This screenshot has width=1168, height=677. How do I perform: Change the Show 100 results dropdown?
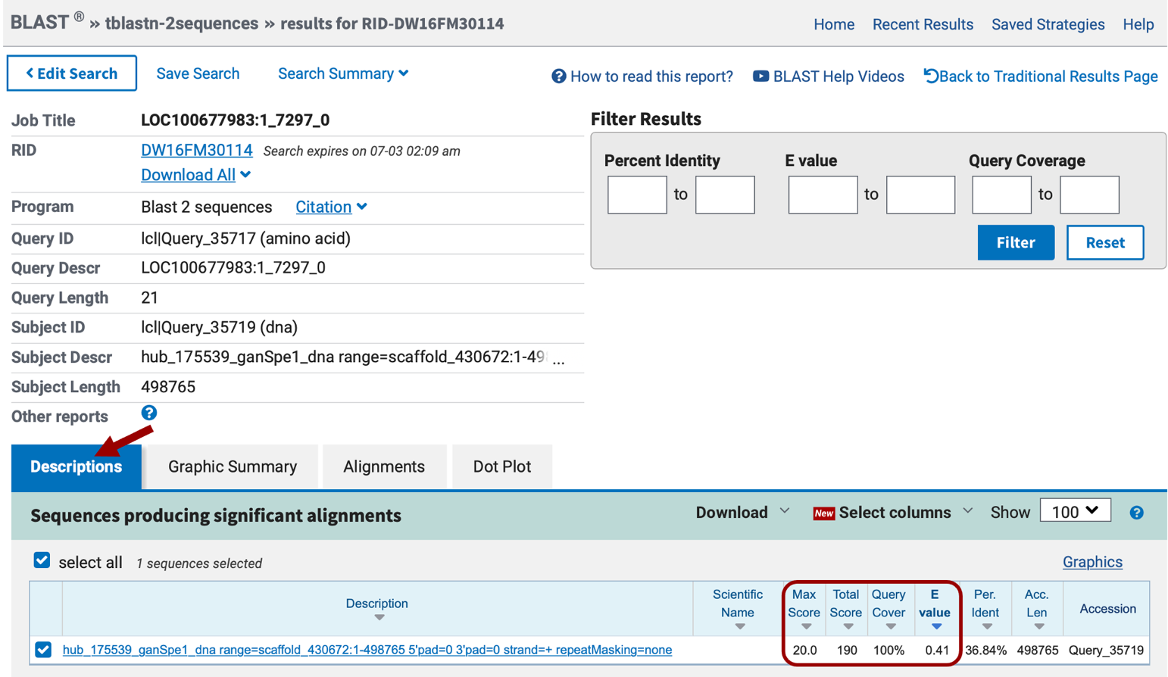coord(1075,511)
